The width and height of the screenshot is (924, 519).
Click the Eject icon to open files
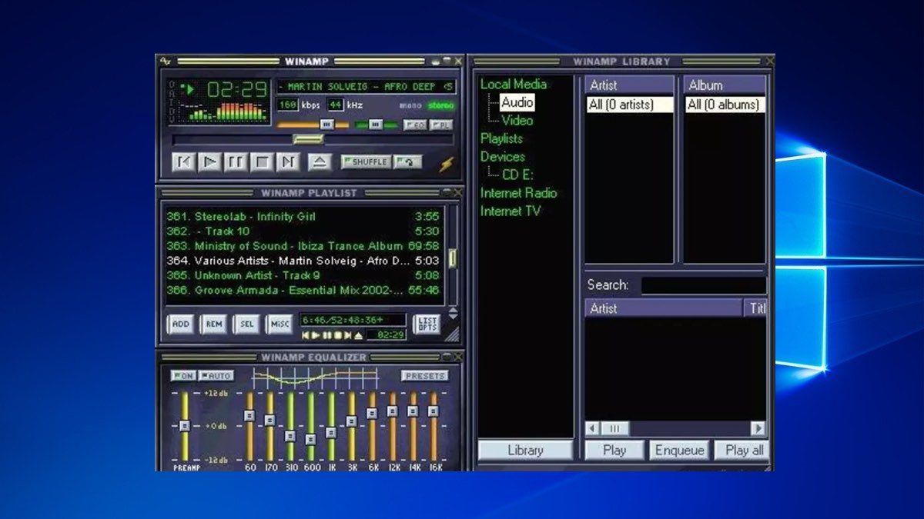tap(319, 161)
